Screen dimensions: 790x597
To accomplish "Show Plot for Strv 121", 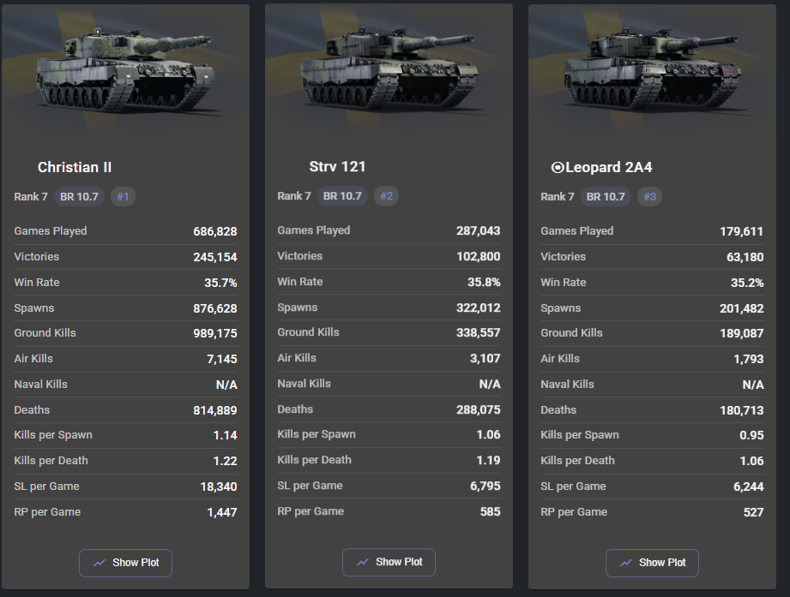I will click(389, 562).
